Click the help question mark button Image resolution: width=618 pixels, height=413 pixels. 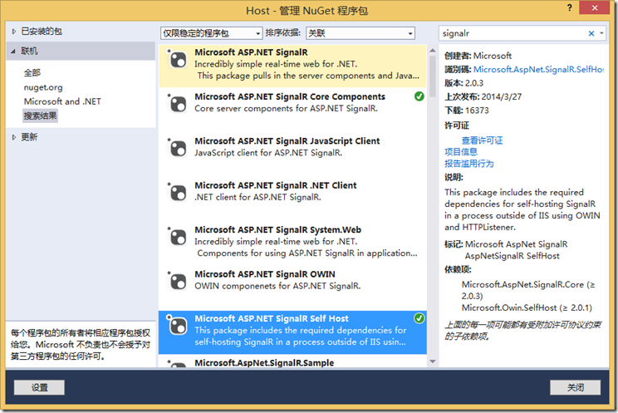click(570, 7)
